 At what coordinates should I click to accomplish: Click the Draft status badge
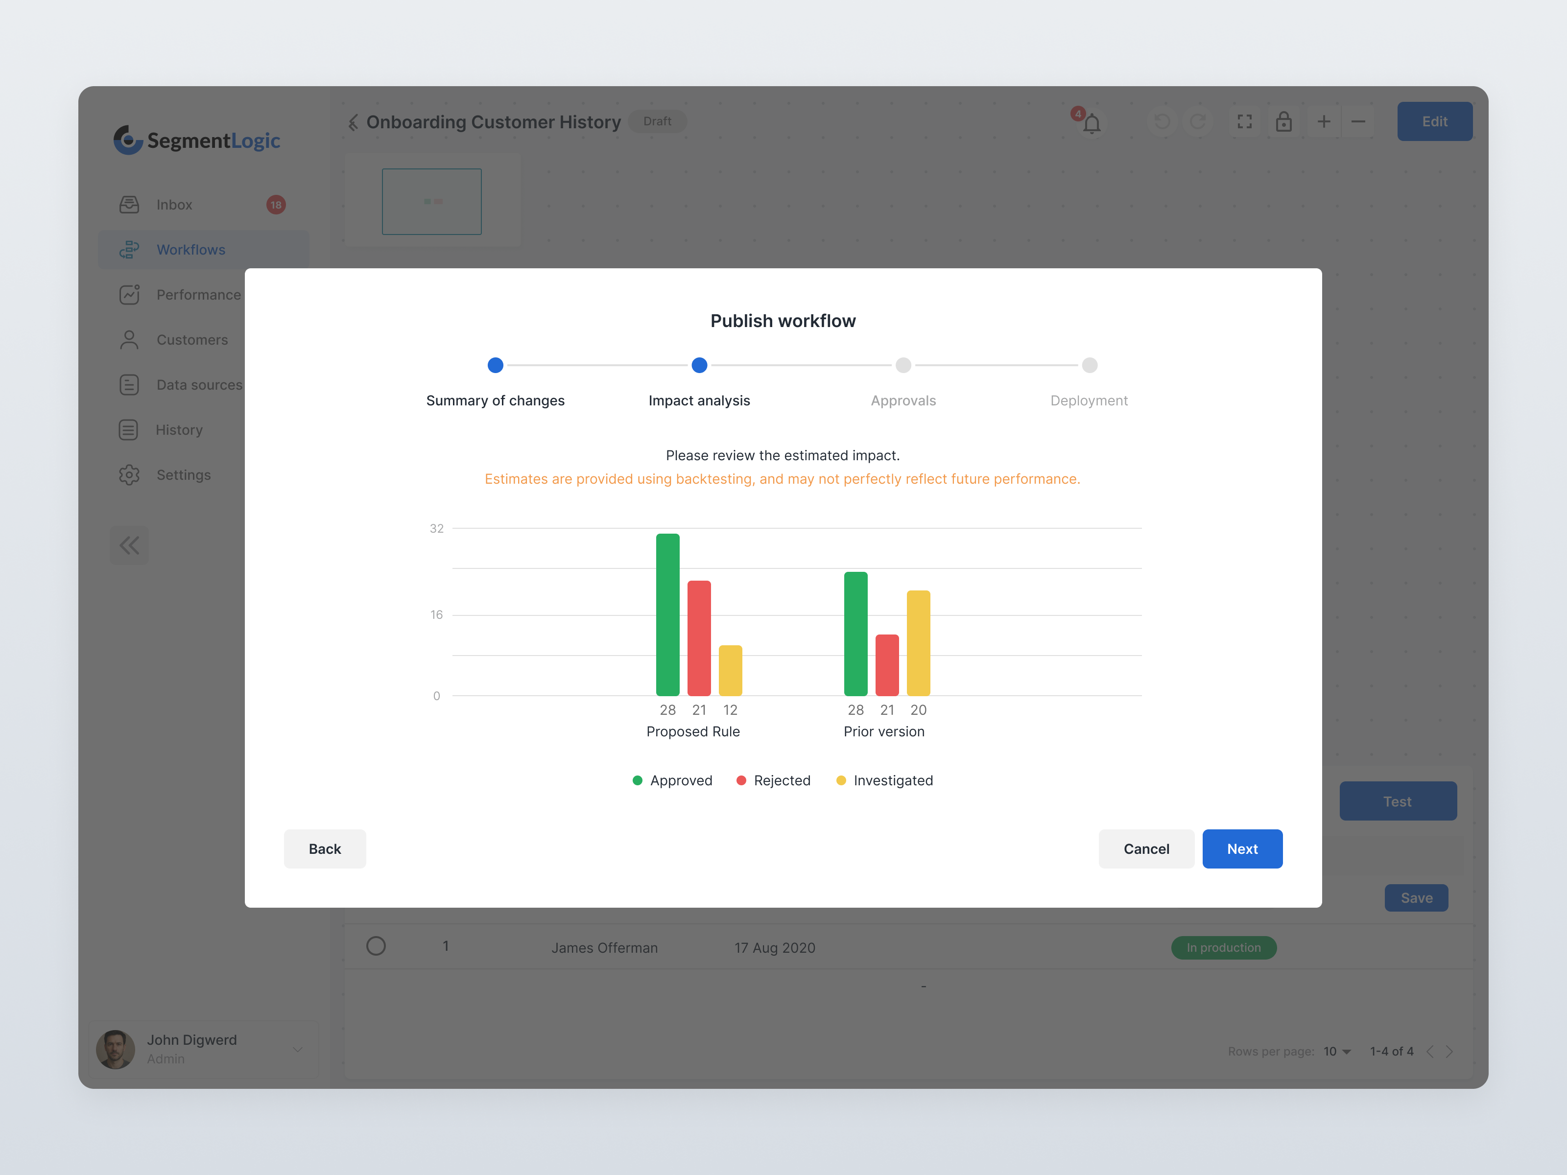click(x=657, y=121)
